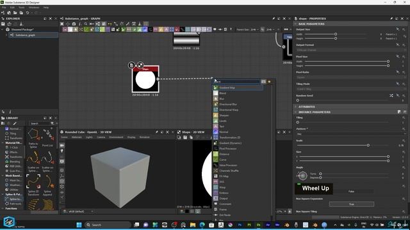Click the node menu search field
The image size is (410, 230).
point(236,82)
